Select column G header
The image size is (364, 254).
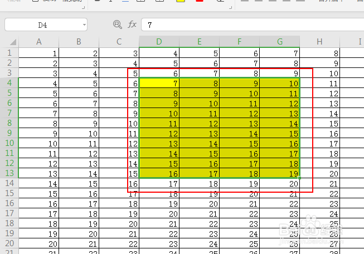(x=280, y=42)
